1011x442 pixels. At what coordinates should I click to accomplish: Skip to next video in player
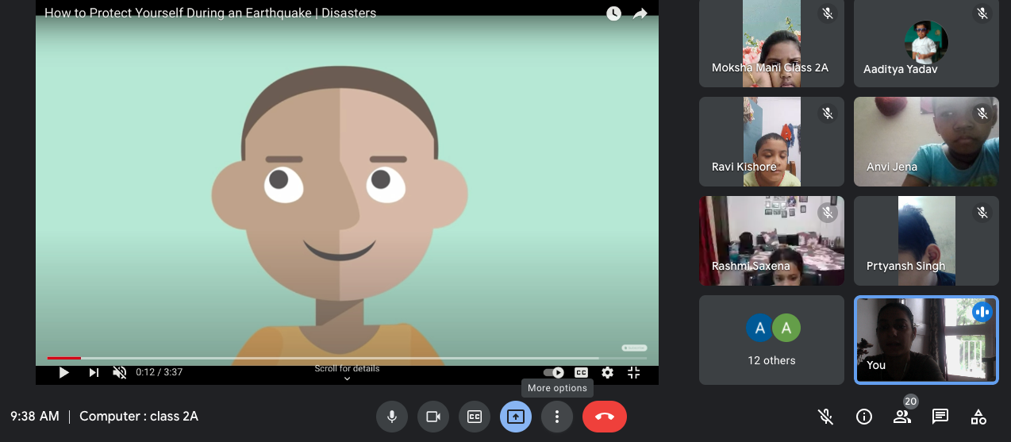click(94, 372)
